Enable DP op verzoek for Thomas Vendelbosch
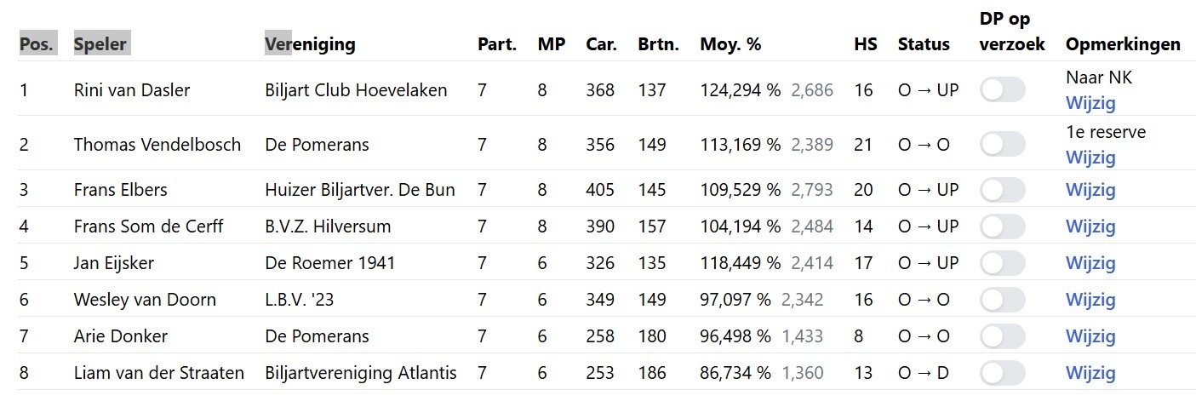 (x=1002, y=144)
